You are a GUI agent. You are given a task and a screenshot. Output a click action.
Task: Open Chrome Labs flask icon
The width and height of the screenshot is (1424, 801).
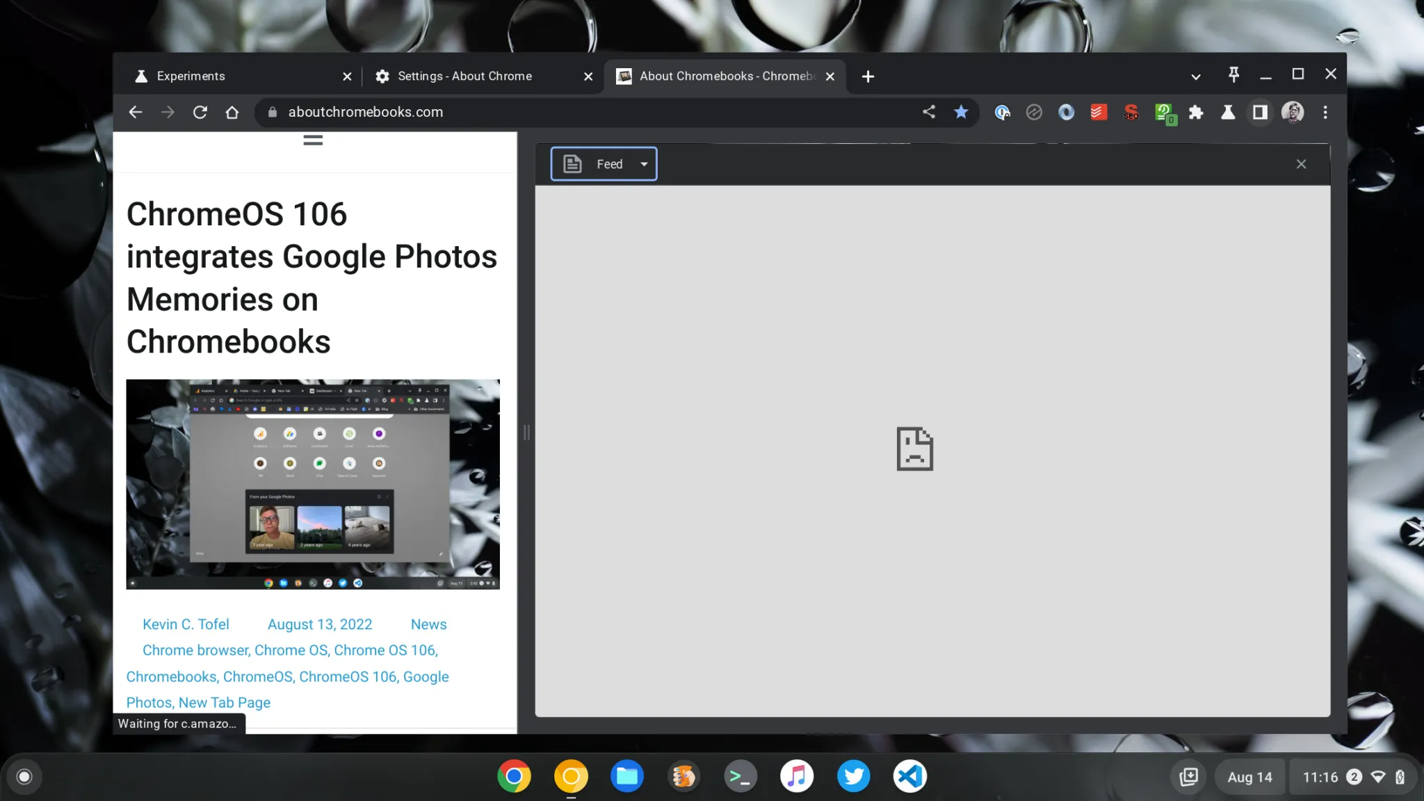1228,112
